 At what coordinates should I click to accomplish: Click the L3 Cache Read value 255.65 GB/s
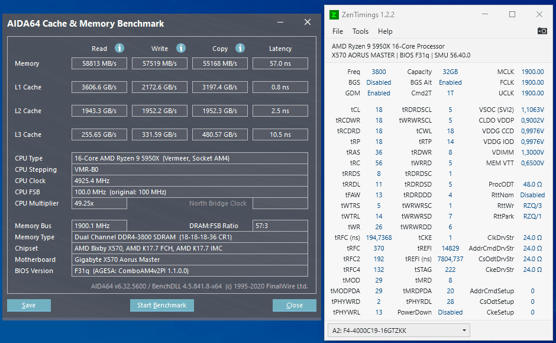pyautogui.click(x=99, y=134)
